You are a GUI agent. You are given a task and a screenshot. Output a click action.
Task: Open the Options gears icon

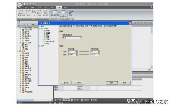[71, 13]
